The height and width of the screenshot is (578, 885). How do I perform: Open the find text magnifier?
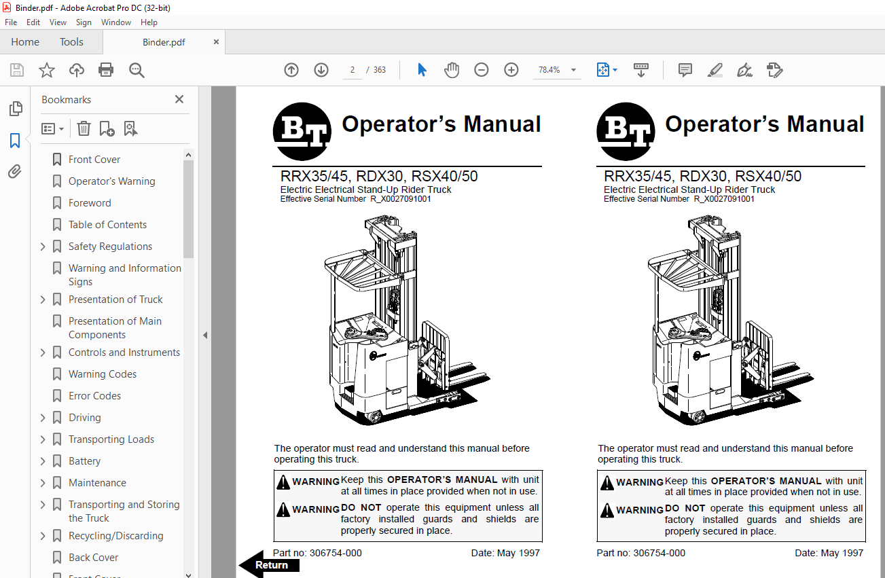[x=137, y=70]
